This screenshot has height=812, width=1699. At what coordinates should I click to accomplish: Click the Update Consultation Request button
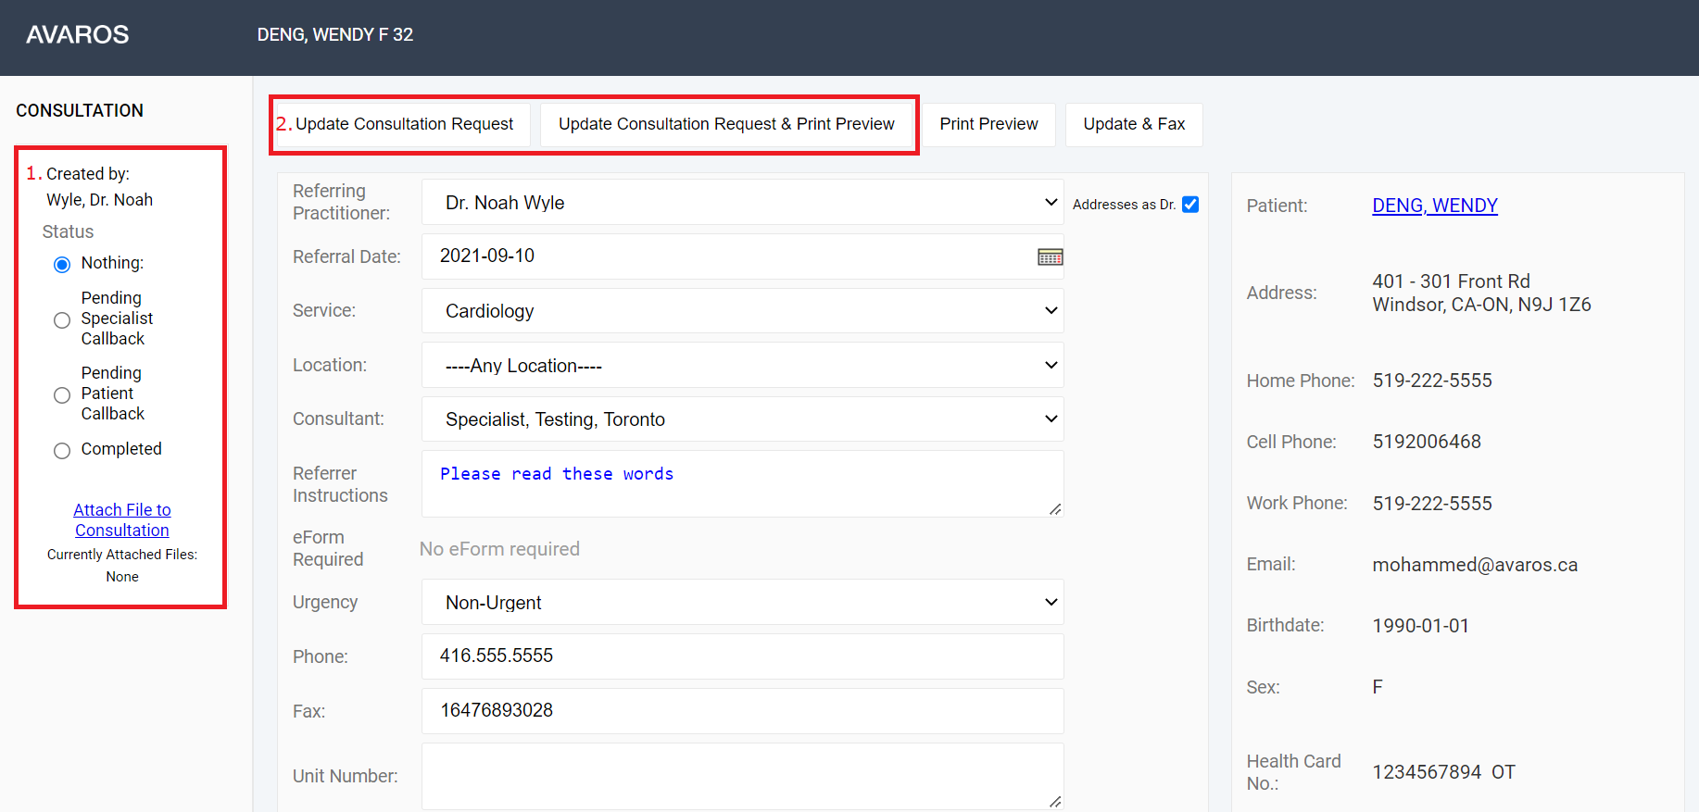pyautogui.click(x=404, y=124)
